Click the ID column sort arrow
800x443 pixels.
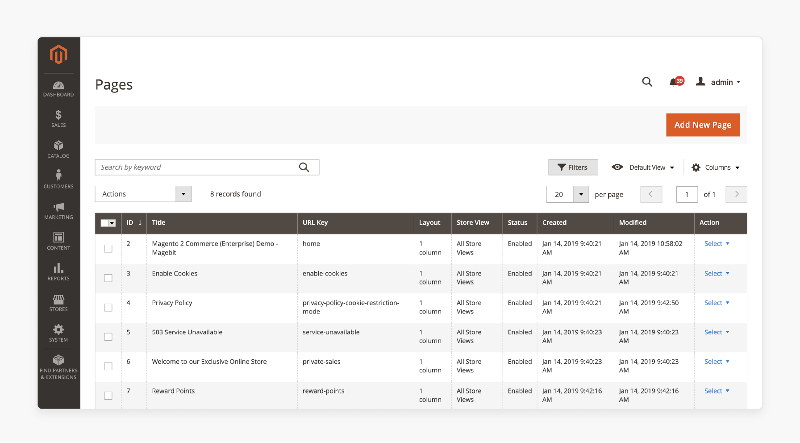[140, 222]
